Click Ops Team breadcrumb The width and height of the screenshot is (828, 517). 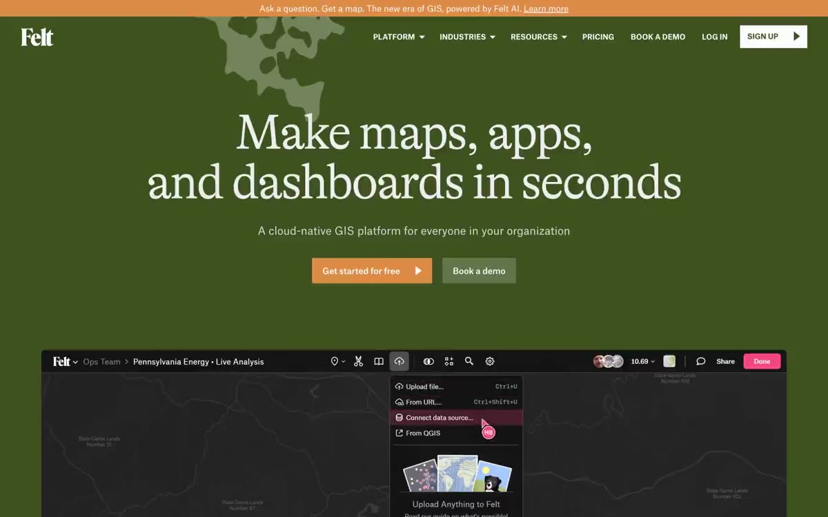(x=101, y=361)
